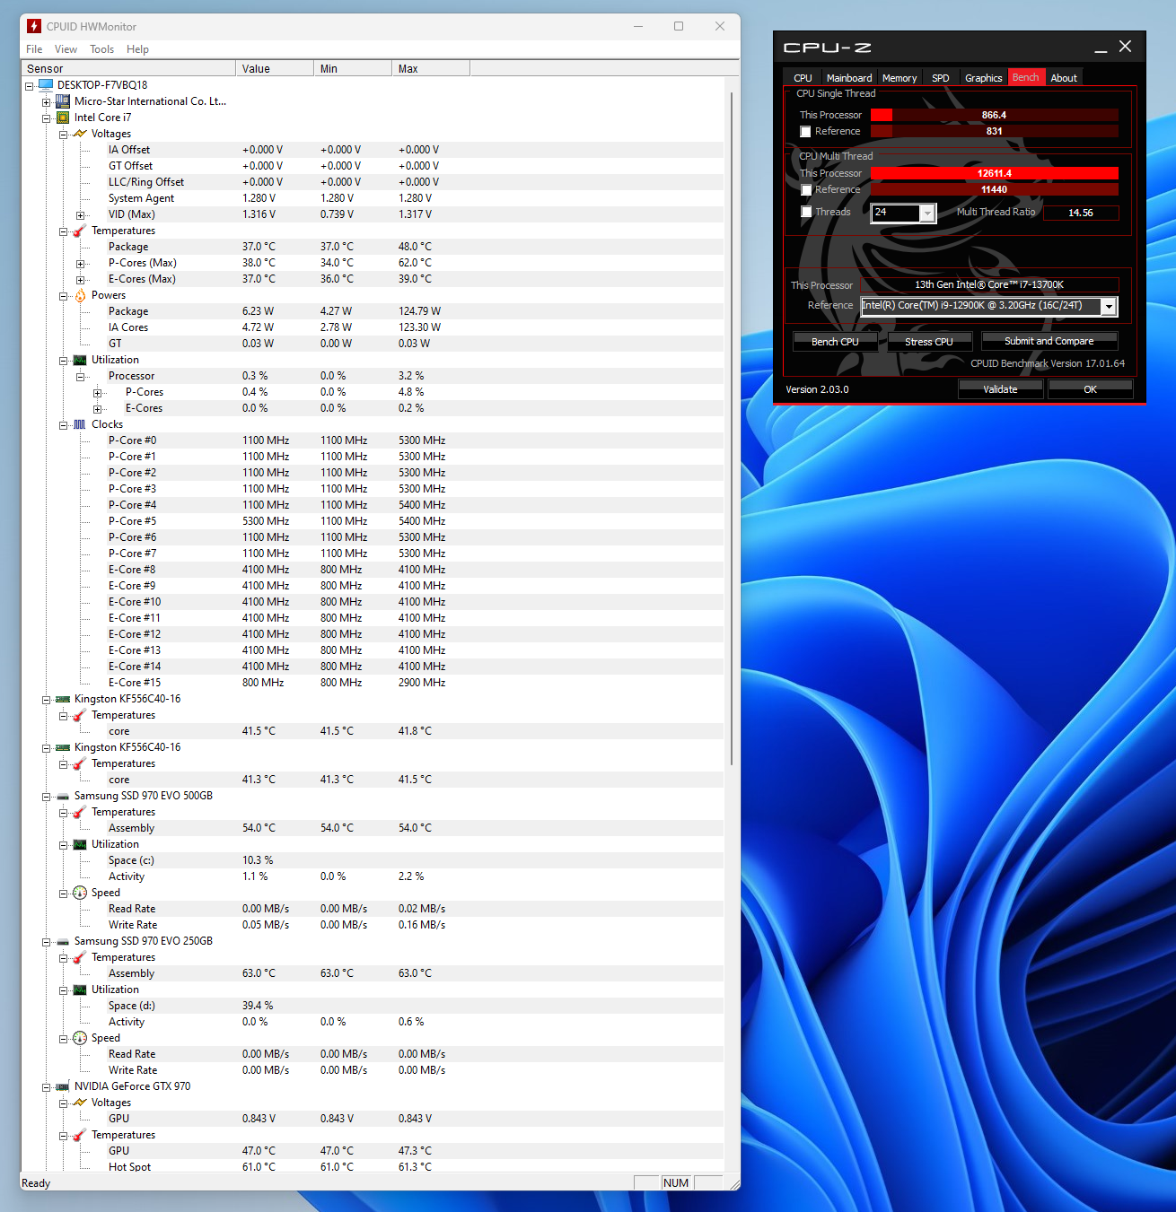Click the Single Thread This Processor score bar
The image size is (1176, 1212).
pos(994,115)
